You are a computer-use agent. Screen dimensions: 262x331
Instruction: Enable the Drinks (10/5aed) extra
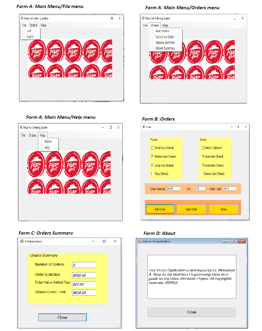coord(203,148)
